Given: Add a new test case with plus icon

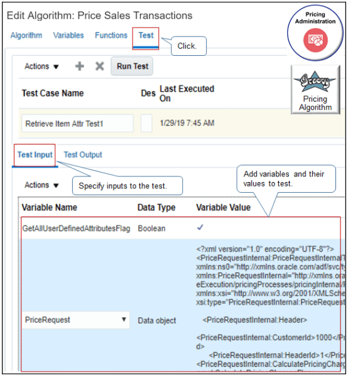Looking at the screenshot, I should tap(79, 66).
